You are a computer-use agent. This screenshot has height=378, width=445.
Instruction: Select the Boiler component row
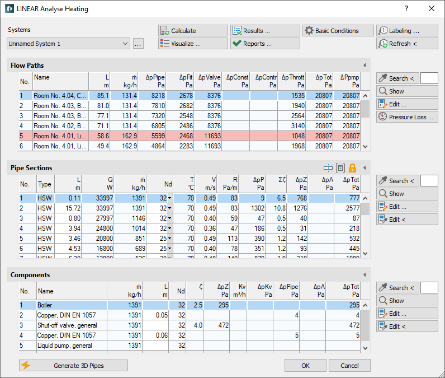190,305
